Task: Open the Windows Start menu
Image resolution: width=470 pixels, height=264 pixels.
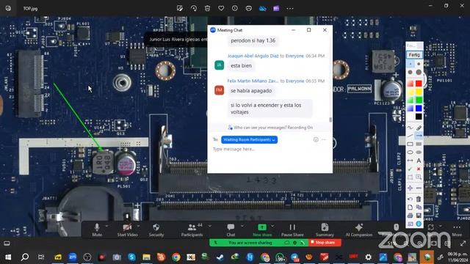Action: pyautogui.click(x=8, y=257)
